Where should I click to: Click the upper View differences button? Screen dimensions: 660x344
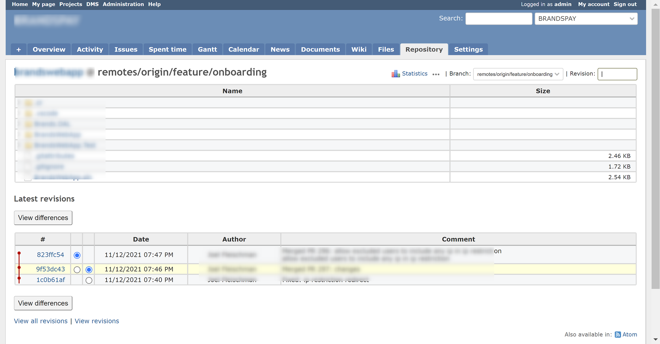pyautogui.click(x=43, y=218)
